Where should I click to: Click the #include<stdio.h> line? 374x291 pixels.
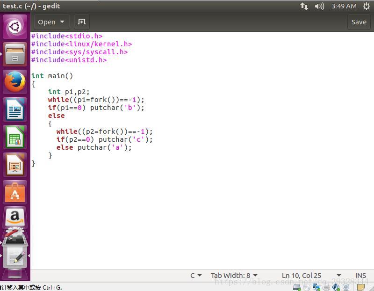click(67, 36)
